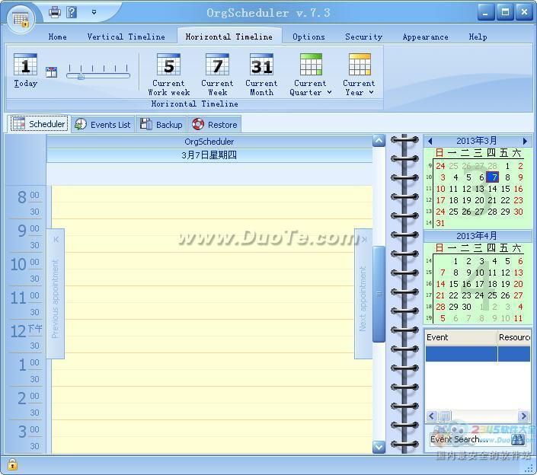Click the Event column header
The width and height of the screenshot is (537, 475).
click(461, 337)
